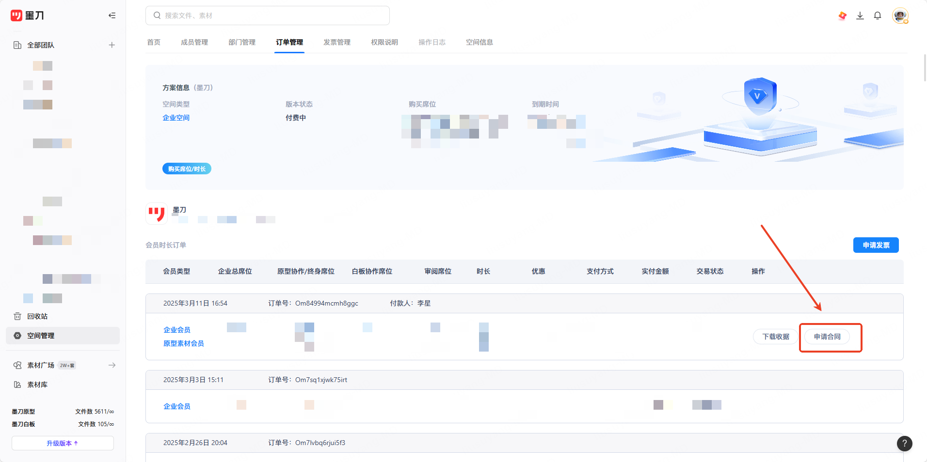Image resolution: width=927 pixels, height=462 pixels.
Task: Click 企业会员 in March 3 order
Action: pyautogui.click(x=177, y=406)
